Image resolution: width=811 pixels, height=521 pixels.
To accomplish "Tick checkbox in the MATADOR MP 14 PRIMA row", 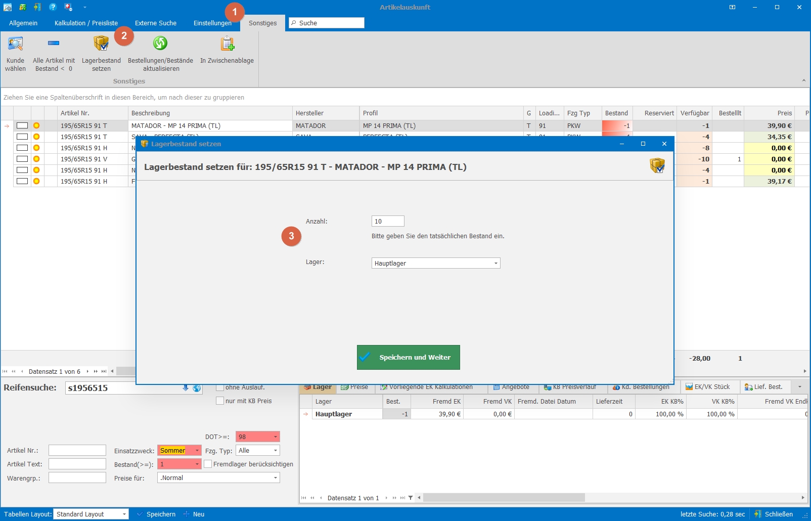I will point(22,125).
